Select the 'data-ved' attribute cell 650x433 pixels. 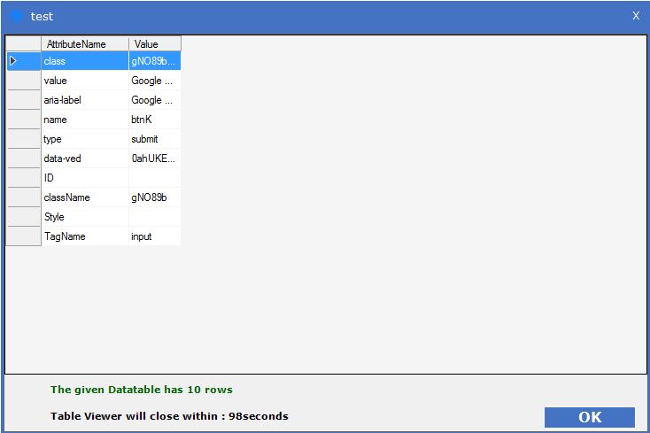tap(84, 159)
